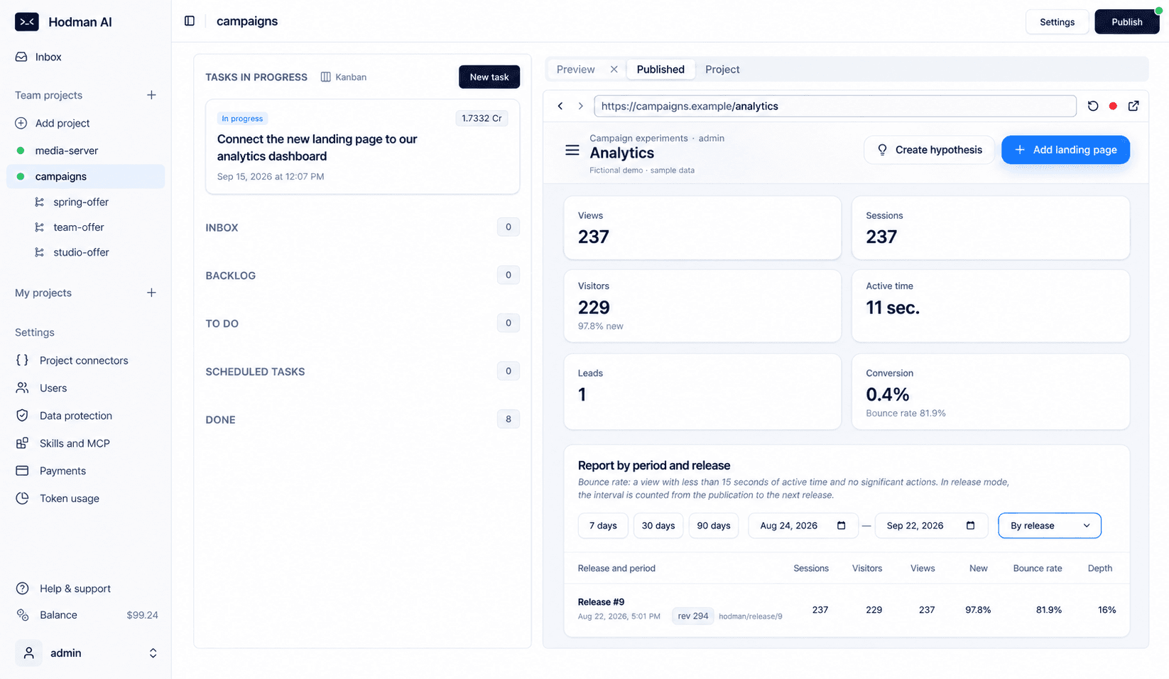This screenshot has width=1169, height=679.
Task: Expand the DONE task section
Action: tap(362, 420)
